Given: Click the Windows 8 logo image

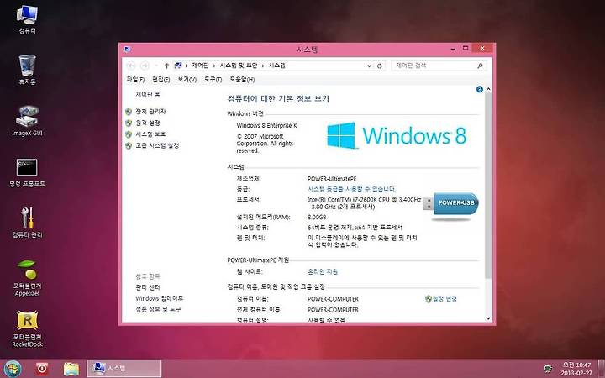Looking at the screenshot, I should point(397,135).
